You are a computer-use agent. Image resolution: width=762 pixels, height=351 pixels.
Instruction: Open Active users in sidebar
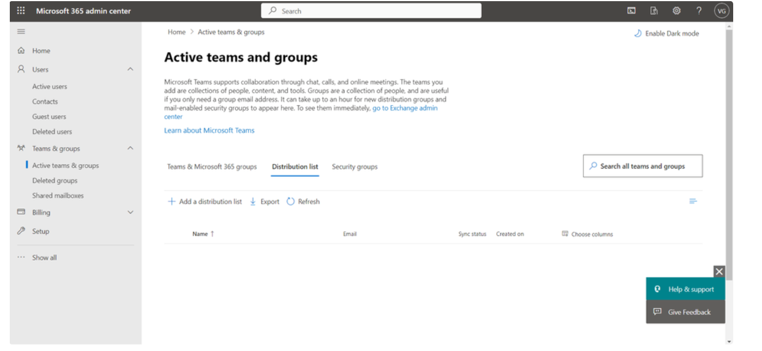[50, 86]
